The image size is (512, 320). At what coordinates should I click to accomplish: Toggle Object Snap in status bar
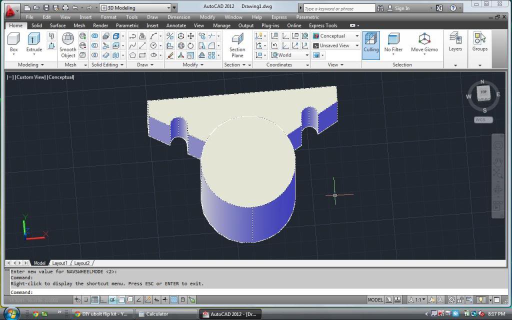pyautogui.click(x=121, y=300)
